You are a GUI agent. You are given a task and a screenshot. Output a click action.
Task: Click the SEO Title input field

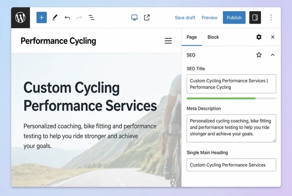point(231,84)
